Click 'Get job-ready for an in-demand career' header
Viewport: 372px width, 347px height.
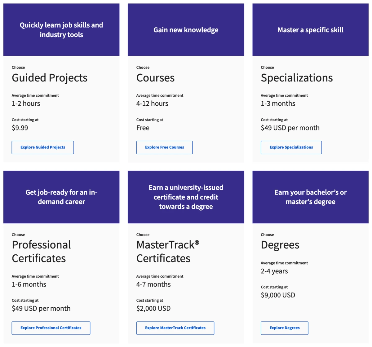point(61,197)
